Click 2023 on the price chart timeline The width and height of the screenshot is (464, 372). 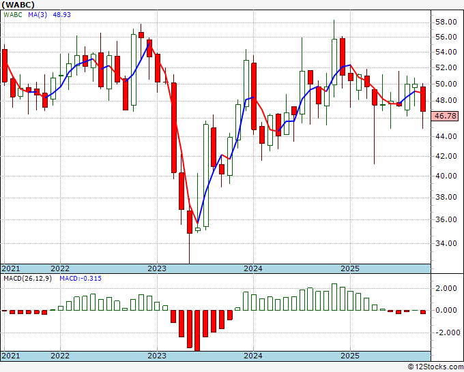pyautogui.click(x=157, y=268)
